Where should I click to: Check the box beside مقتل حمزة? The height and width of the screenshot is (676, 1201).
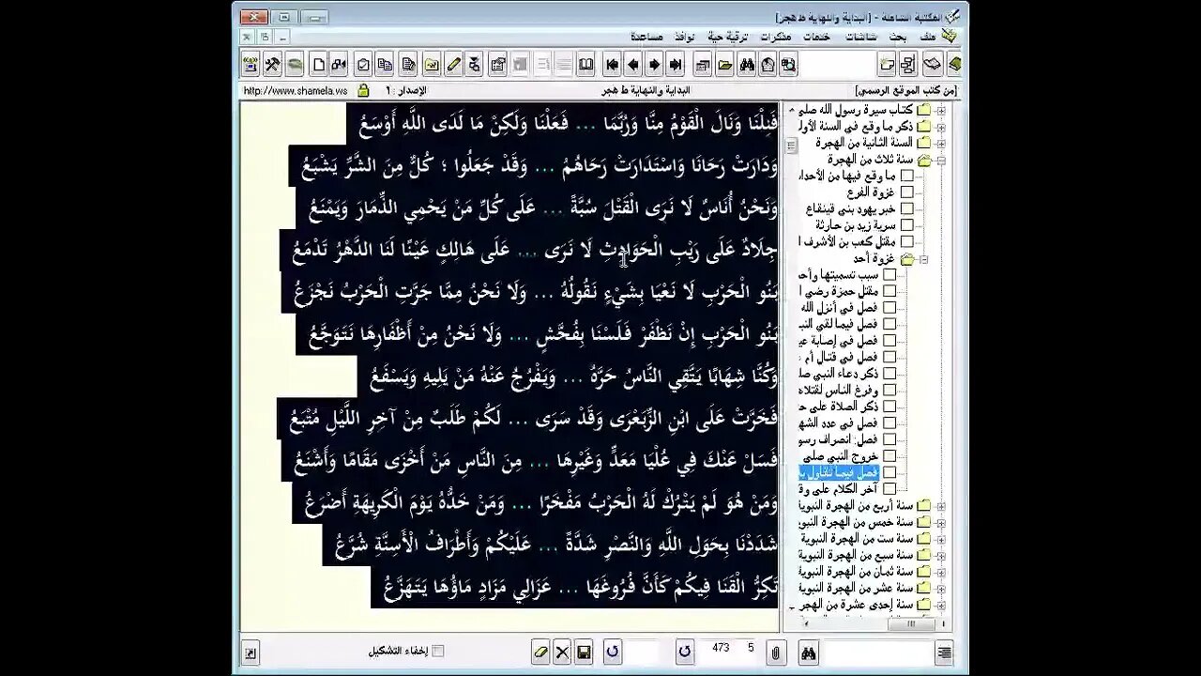pos(889,291)
